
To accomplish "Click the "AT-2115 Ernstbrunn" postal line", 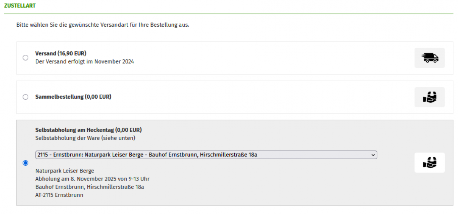I will [x=59, y=195].
